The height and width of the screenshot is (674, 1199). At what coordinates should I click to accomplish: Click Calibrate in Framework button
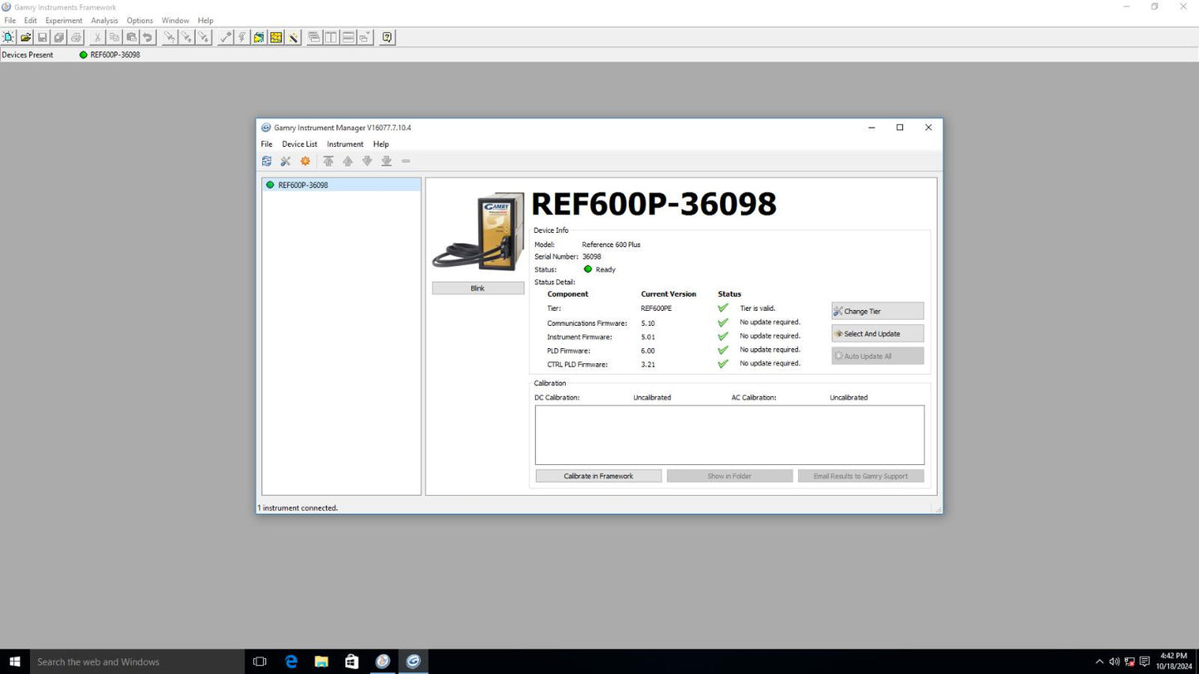[598, 476]
